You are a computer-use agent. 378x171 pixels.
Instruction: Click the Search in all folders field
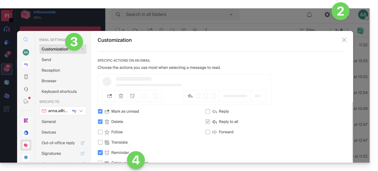pos(174,15)
